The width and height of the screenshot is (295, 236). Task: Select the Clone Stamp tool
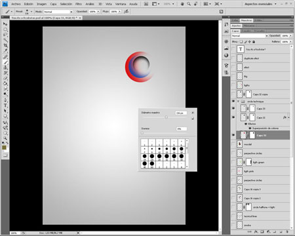coord(5,68)
